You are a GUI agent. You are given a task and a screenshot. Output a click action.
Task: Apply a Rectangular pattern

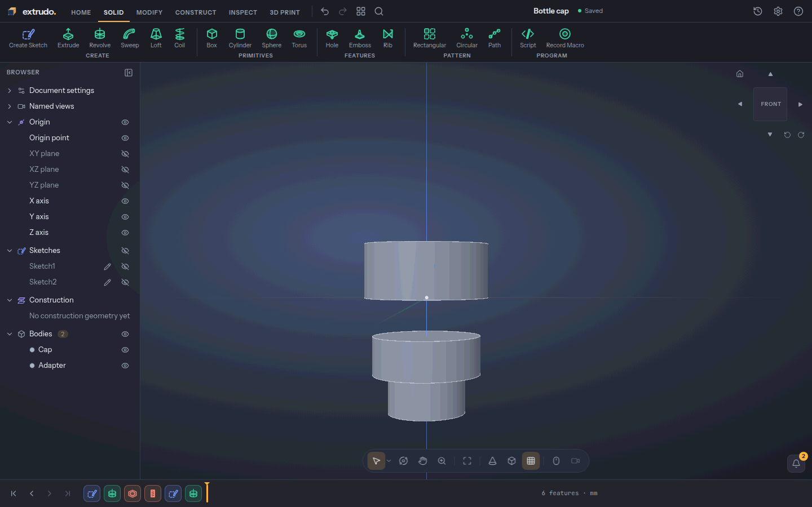[430, 38]
